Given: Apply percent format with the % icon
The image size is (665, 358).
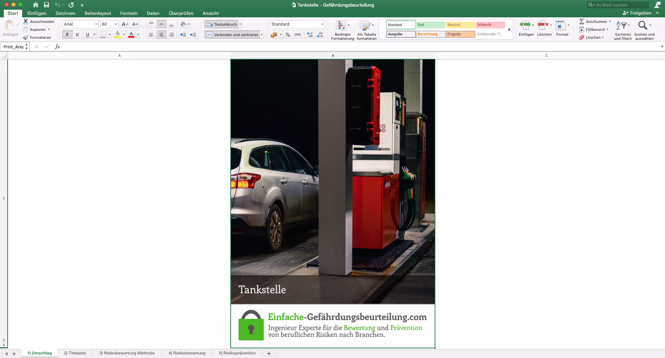Looking at the screenshot, I should [288, 35].
